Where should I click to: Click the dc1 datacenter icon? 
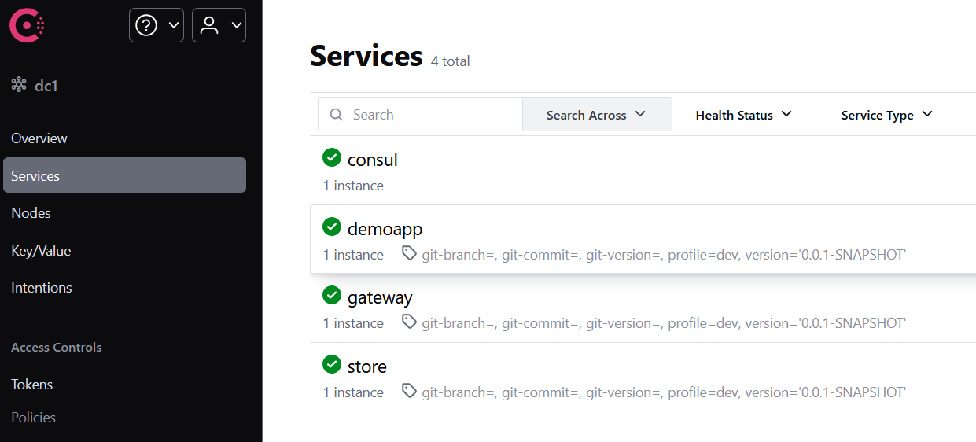19,85
